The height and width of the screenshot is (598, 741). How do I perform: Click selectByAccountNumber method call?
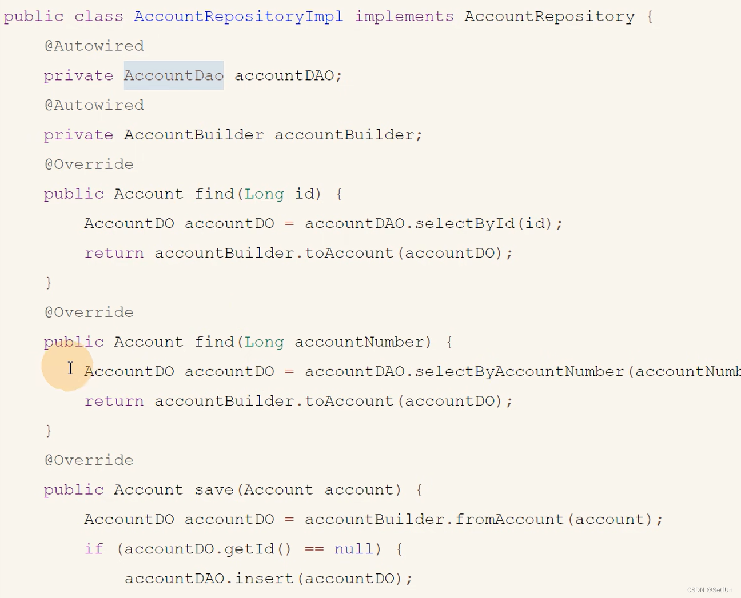tap(519, 371)
